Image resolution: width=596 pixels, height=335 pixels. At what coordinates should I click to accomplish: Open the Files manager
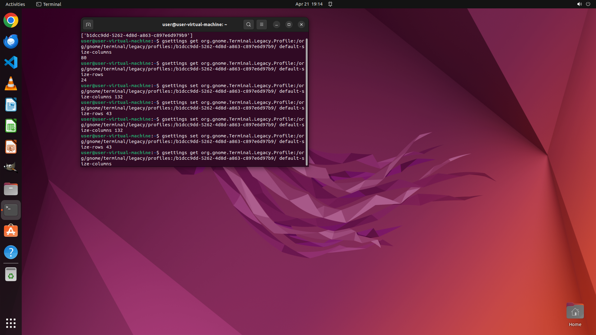point(11,189)
